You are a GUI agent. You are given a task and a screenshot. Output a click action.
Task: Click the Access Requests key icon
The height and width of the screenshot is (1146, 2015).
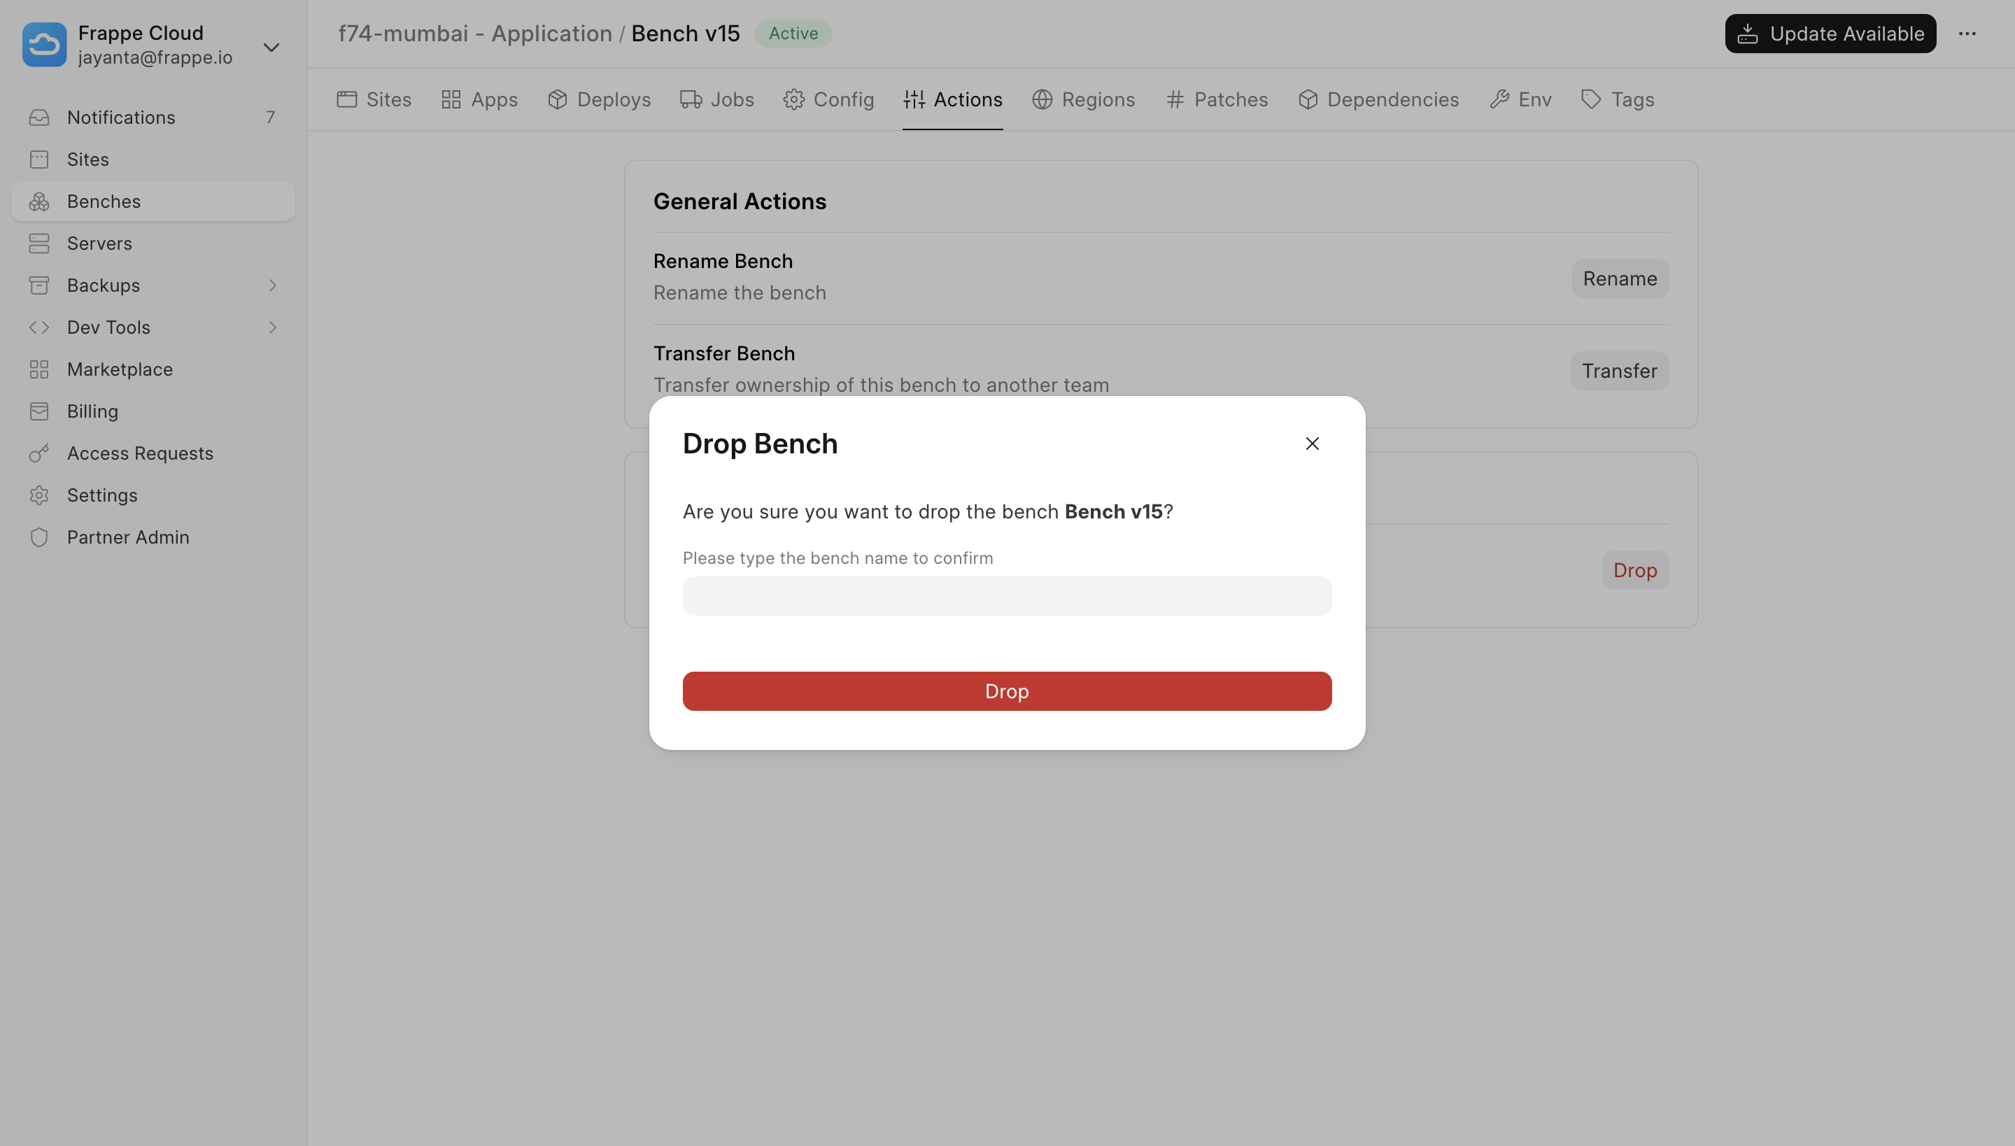pyautogui.click(x=39, y=453)
